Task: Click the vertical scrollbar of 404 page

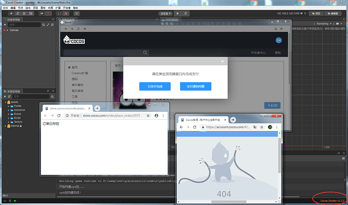Action: pyautogui.click(x=279, y=155)
